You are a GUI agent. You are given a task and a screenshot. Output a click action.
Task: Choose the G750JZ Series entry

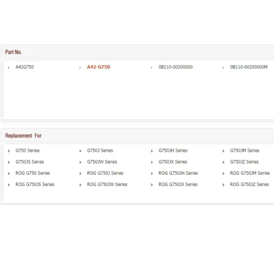tap(244, 162)
